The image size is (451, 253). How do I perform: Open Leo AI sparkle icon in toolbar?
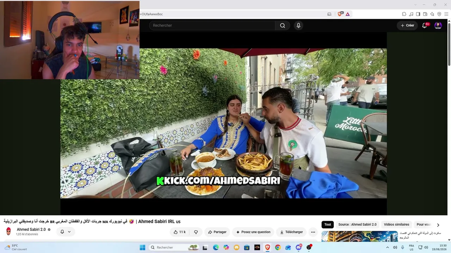(x=432, y=14)
